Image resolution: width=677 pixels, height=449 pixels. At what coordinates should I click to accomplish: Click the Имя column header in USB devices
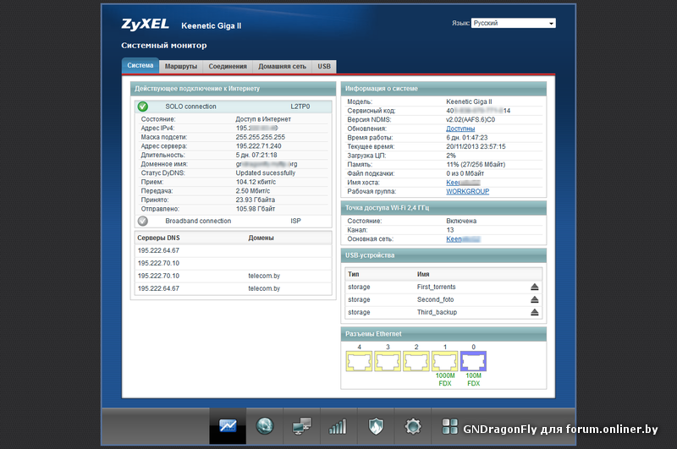423,274
